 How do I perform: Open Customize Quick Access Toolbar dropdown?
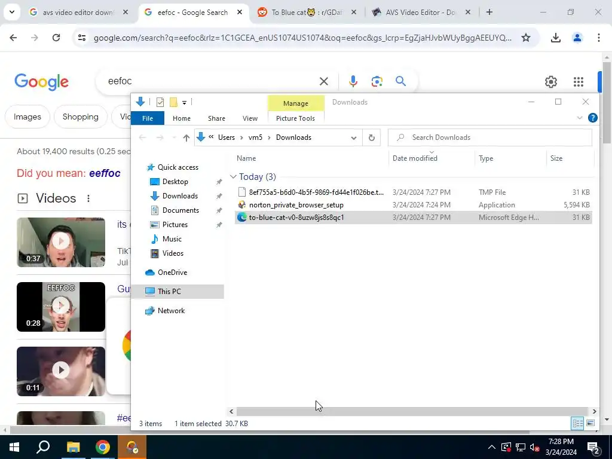click(184, 103)
